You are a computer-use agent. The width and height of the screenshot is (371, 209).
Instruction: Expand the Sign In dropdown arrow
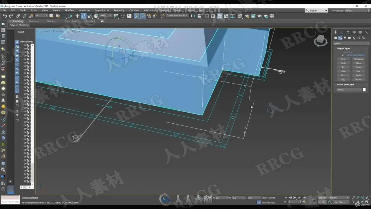tap(326, 11)
